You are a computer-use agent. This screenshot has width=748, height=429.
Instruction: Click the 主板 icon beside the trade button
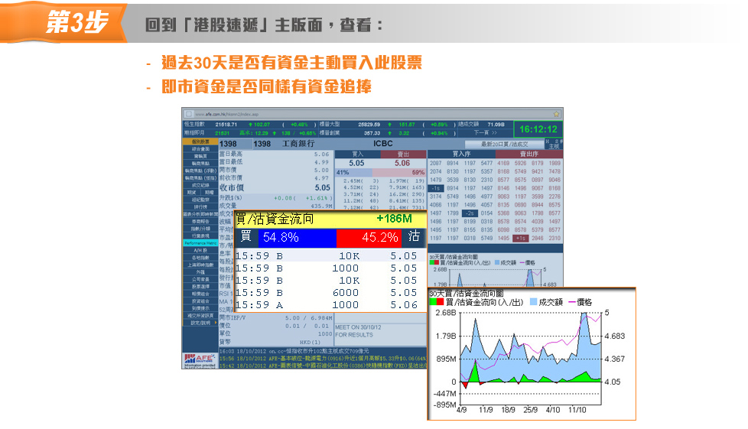click(x=554, y=144)
